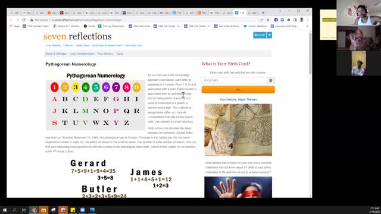This screenshot has width=381, height=214.
Task: Switch to the first browser tab
Action: pyautogui.click(x=14, y=13)
